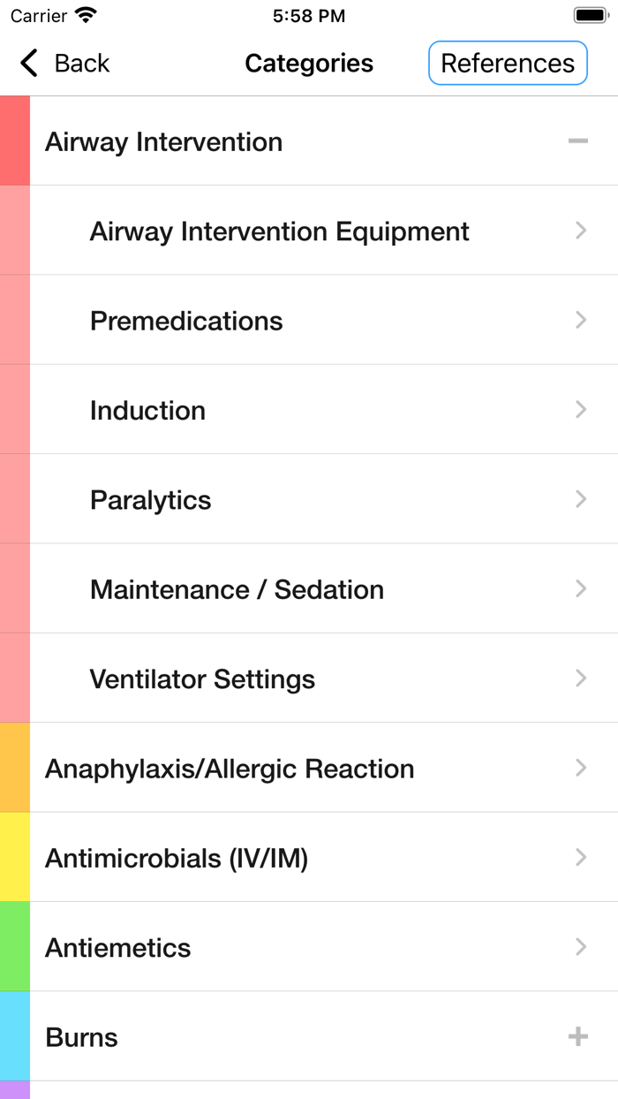Expand the Burns category plus icon
Screen dimensions: 618x1099
click(x=578, y=1036)
